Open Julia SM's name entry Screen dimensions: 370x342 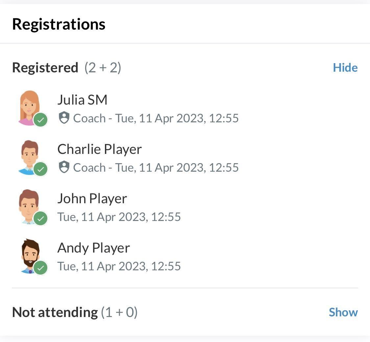[82, 100]
